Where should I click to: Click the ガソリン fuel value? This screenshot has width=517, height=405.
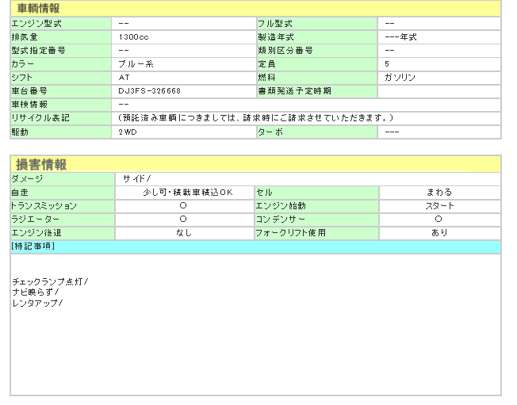click(400, 78)
